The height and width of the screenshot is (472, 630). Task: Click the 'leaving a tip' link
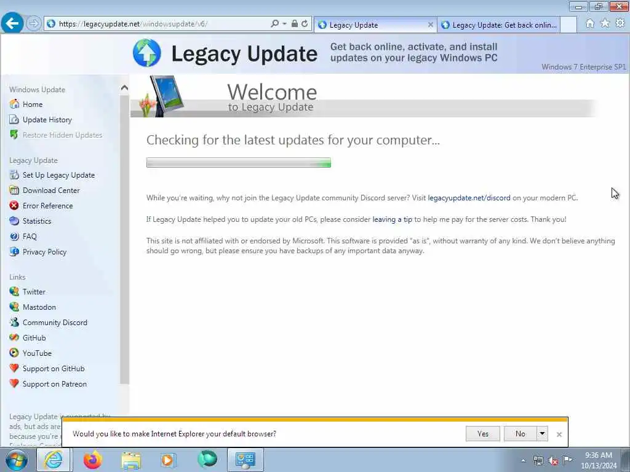click(392, 219)
